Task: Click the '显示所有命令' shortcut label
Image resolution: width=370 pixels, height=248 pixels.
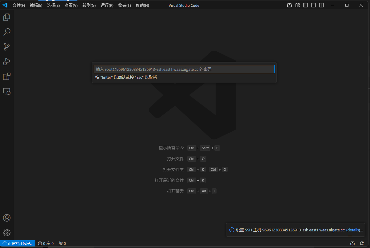Action: (171, 148)
